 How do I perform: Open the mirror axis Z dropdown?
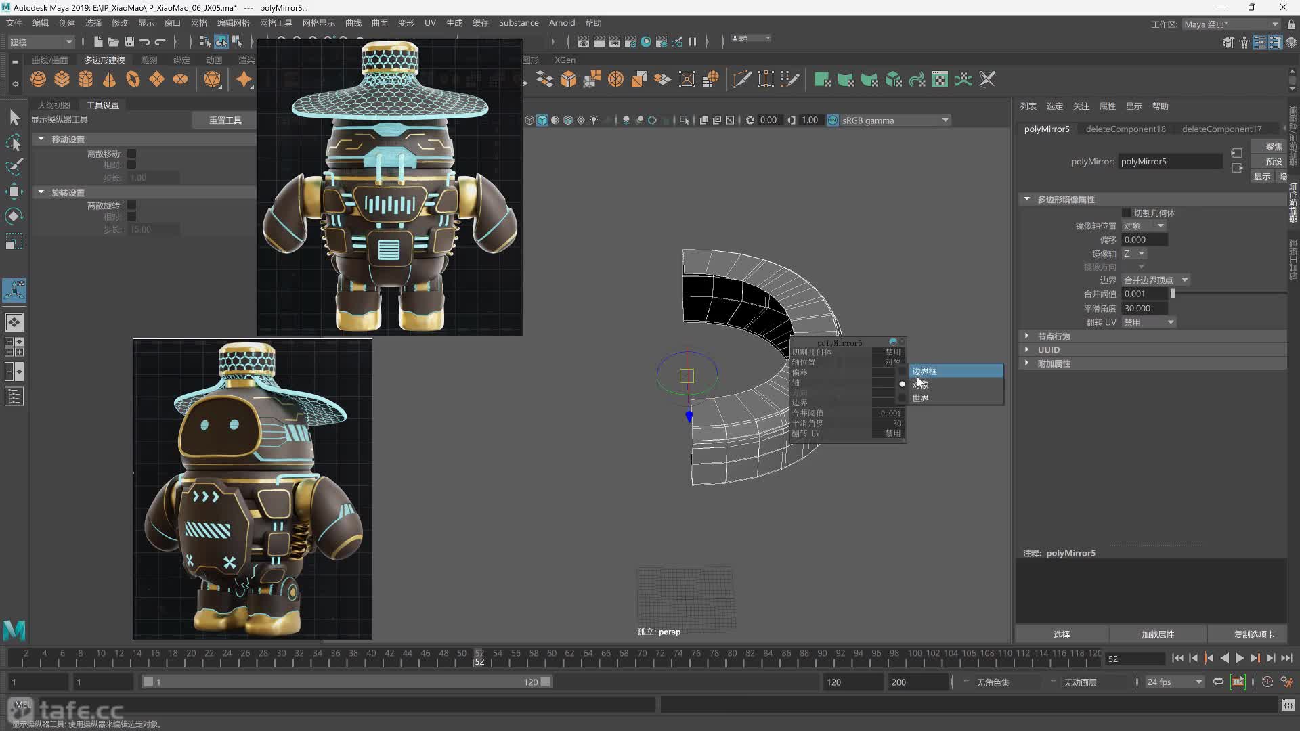(1134, 253)
